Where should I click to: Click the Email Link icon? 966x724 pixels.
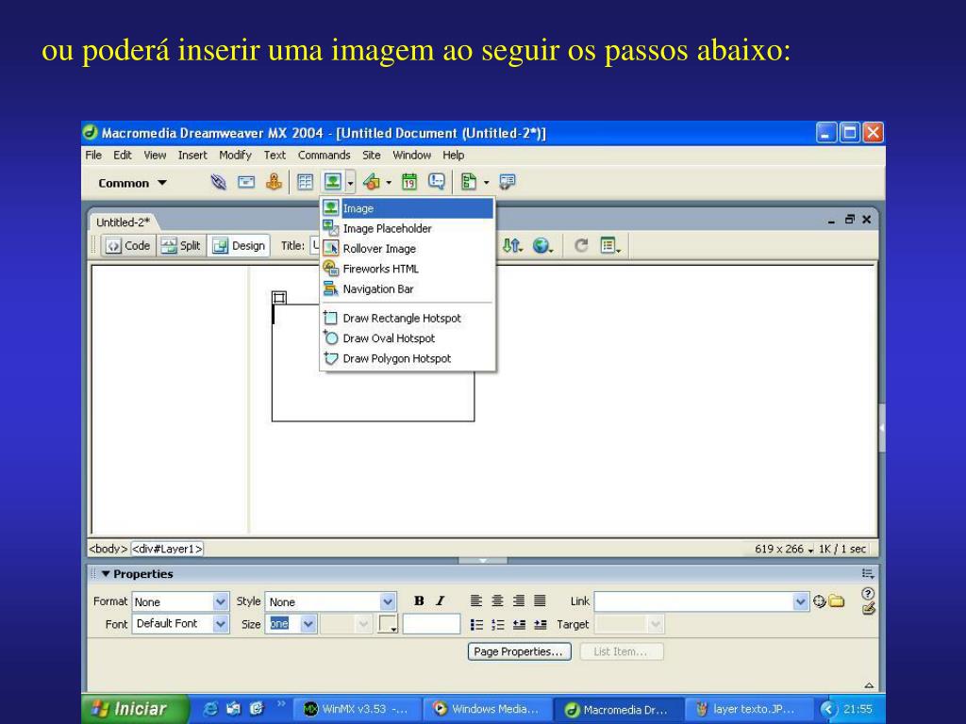(246, 182)
